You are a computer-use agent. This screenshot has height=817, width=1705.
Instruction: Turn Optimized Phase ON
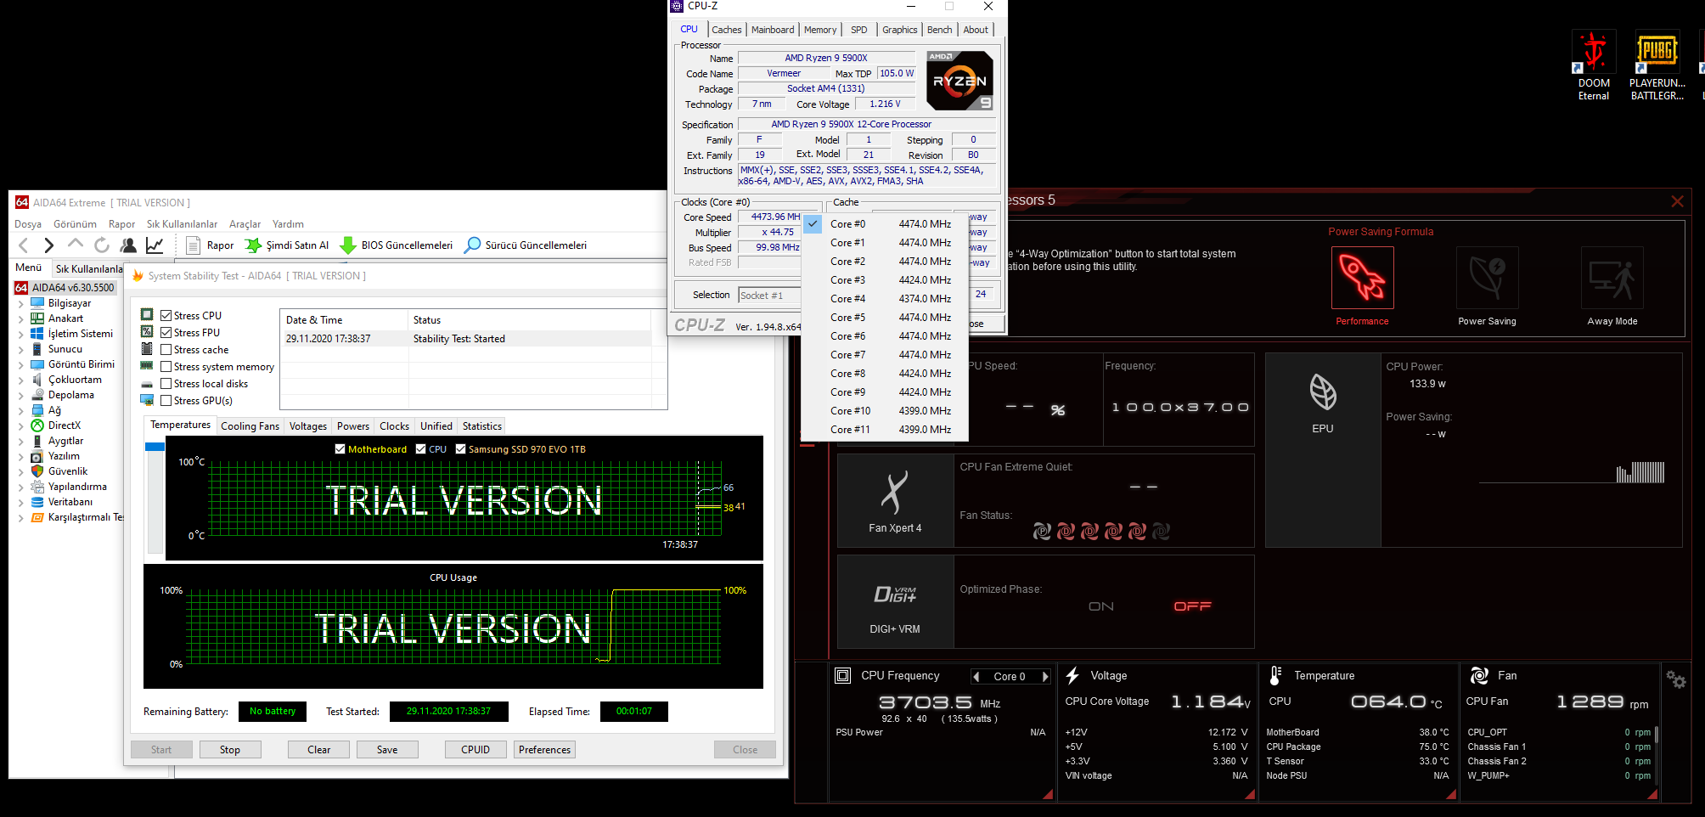click(1101, 606)
